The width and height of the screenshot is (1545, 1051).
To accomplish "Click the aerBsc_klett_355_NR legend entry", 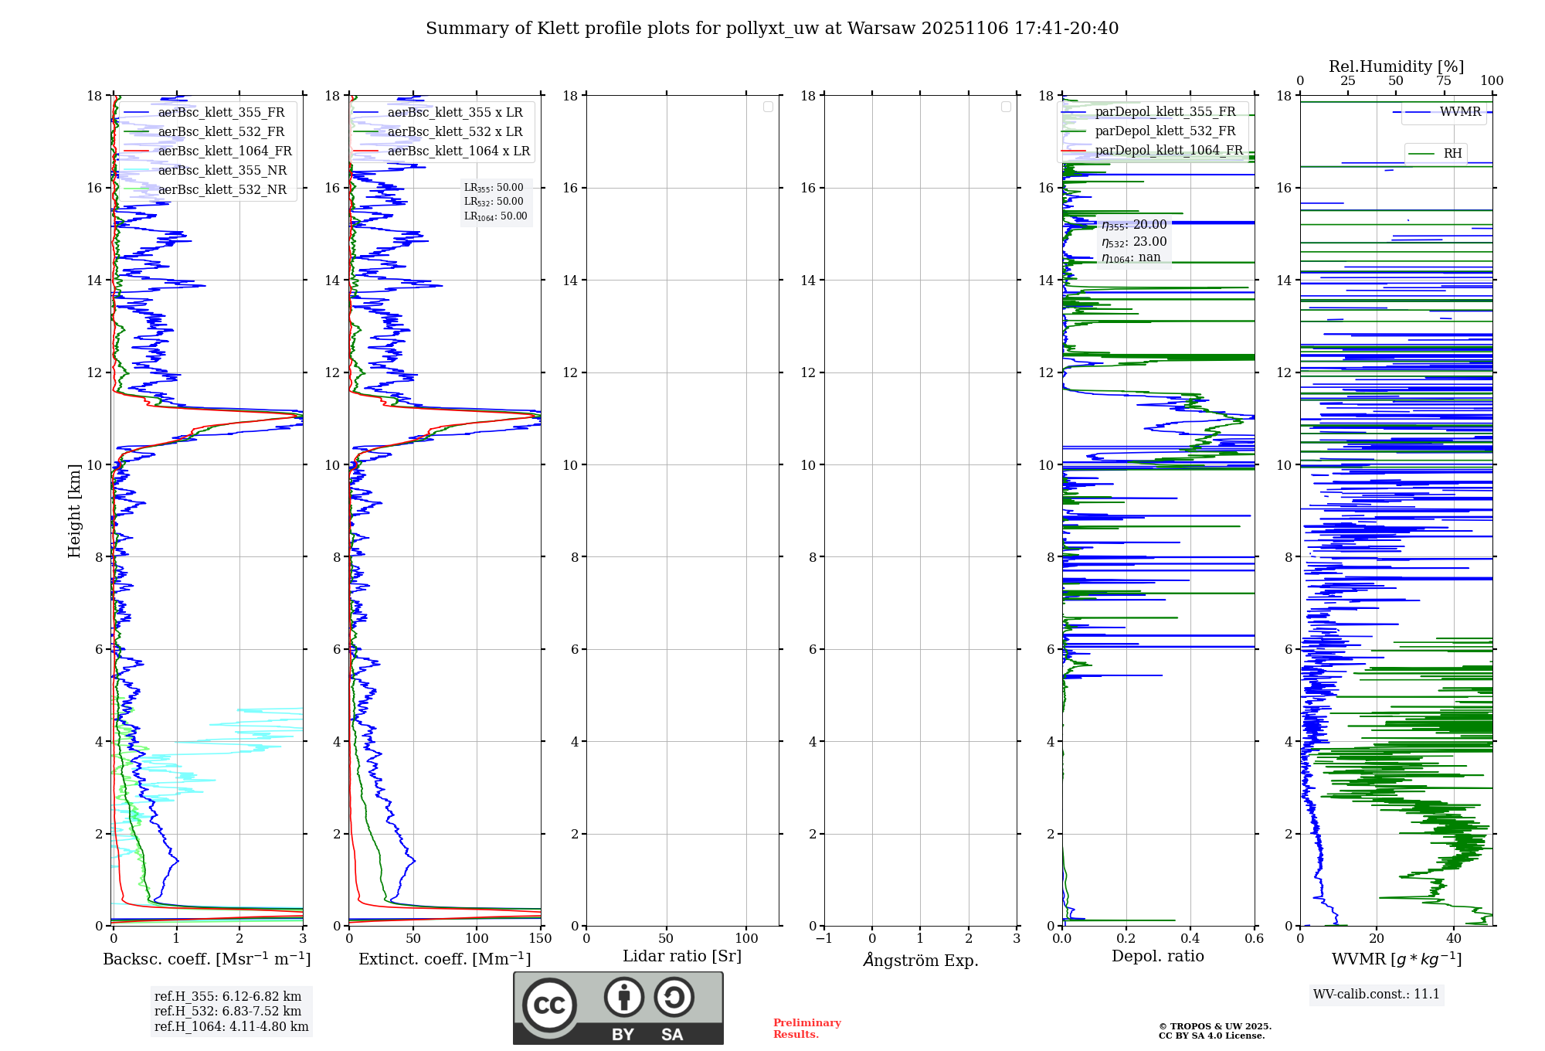I will [222, 170].
